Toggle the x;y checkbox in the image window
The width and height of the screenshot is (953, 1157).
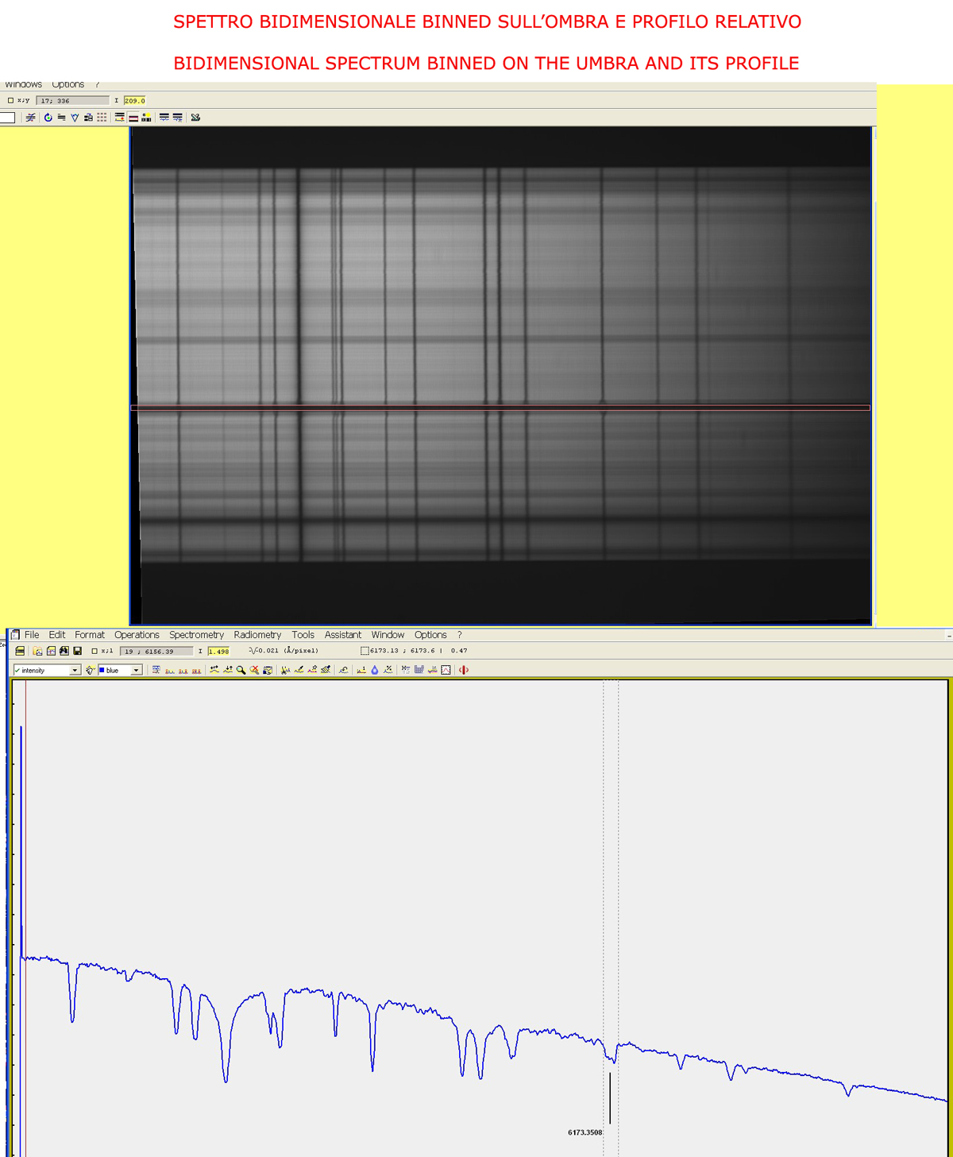click(x=10, y=101)
